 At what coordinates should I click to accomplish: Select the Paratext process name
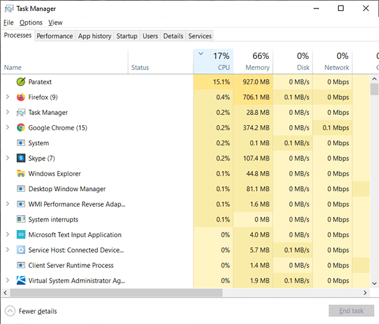pyautogui.click(x=40, y=82)
